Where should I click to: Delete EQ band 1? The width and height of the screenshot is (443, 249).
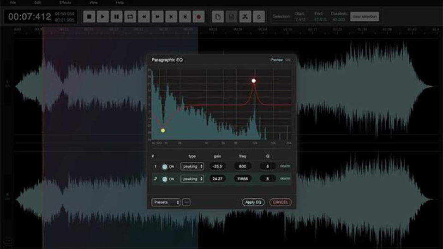285,166
